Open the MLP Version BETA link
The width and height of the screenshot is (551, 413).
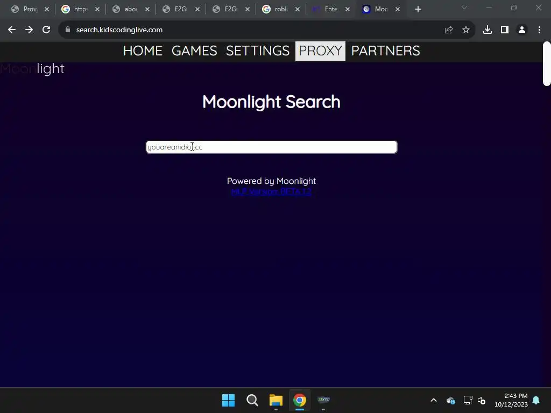pyautogui.click(x=271, y=191)
